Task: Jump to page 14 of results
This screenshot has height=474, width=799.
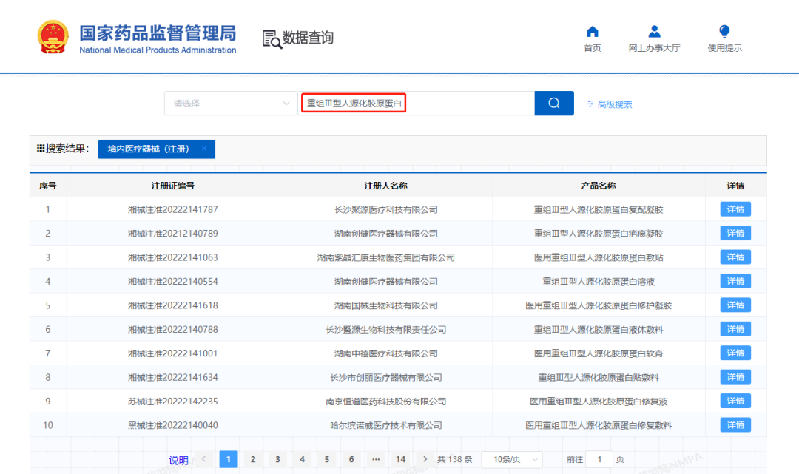Action: (x=400, y=459)
